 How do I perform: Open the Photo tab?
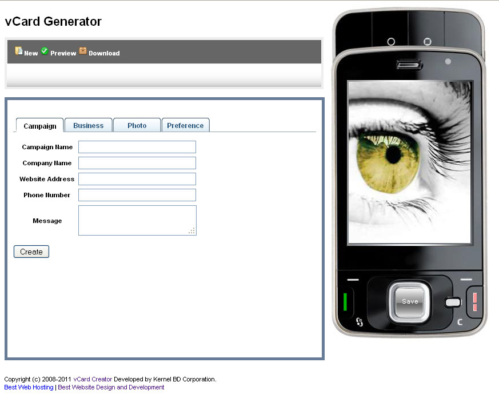click(x=137, y=125)
